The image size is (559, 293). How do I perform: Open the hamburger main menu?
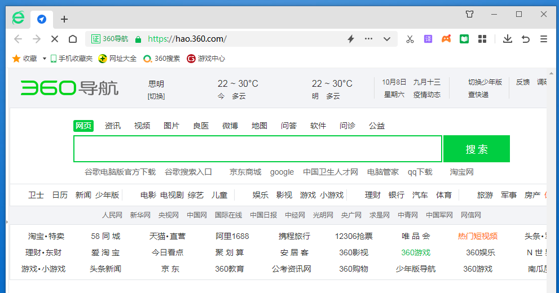[544, 39]
